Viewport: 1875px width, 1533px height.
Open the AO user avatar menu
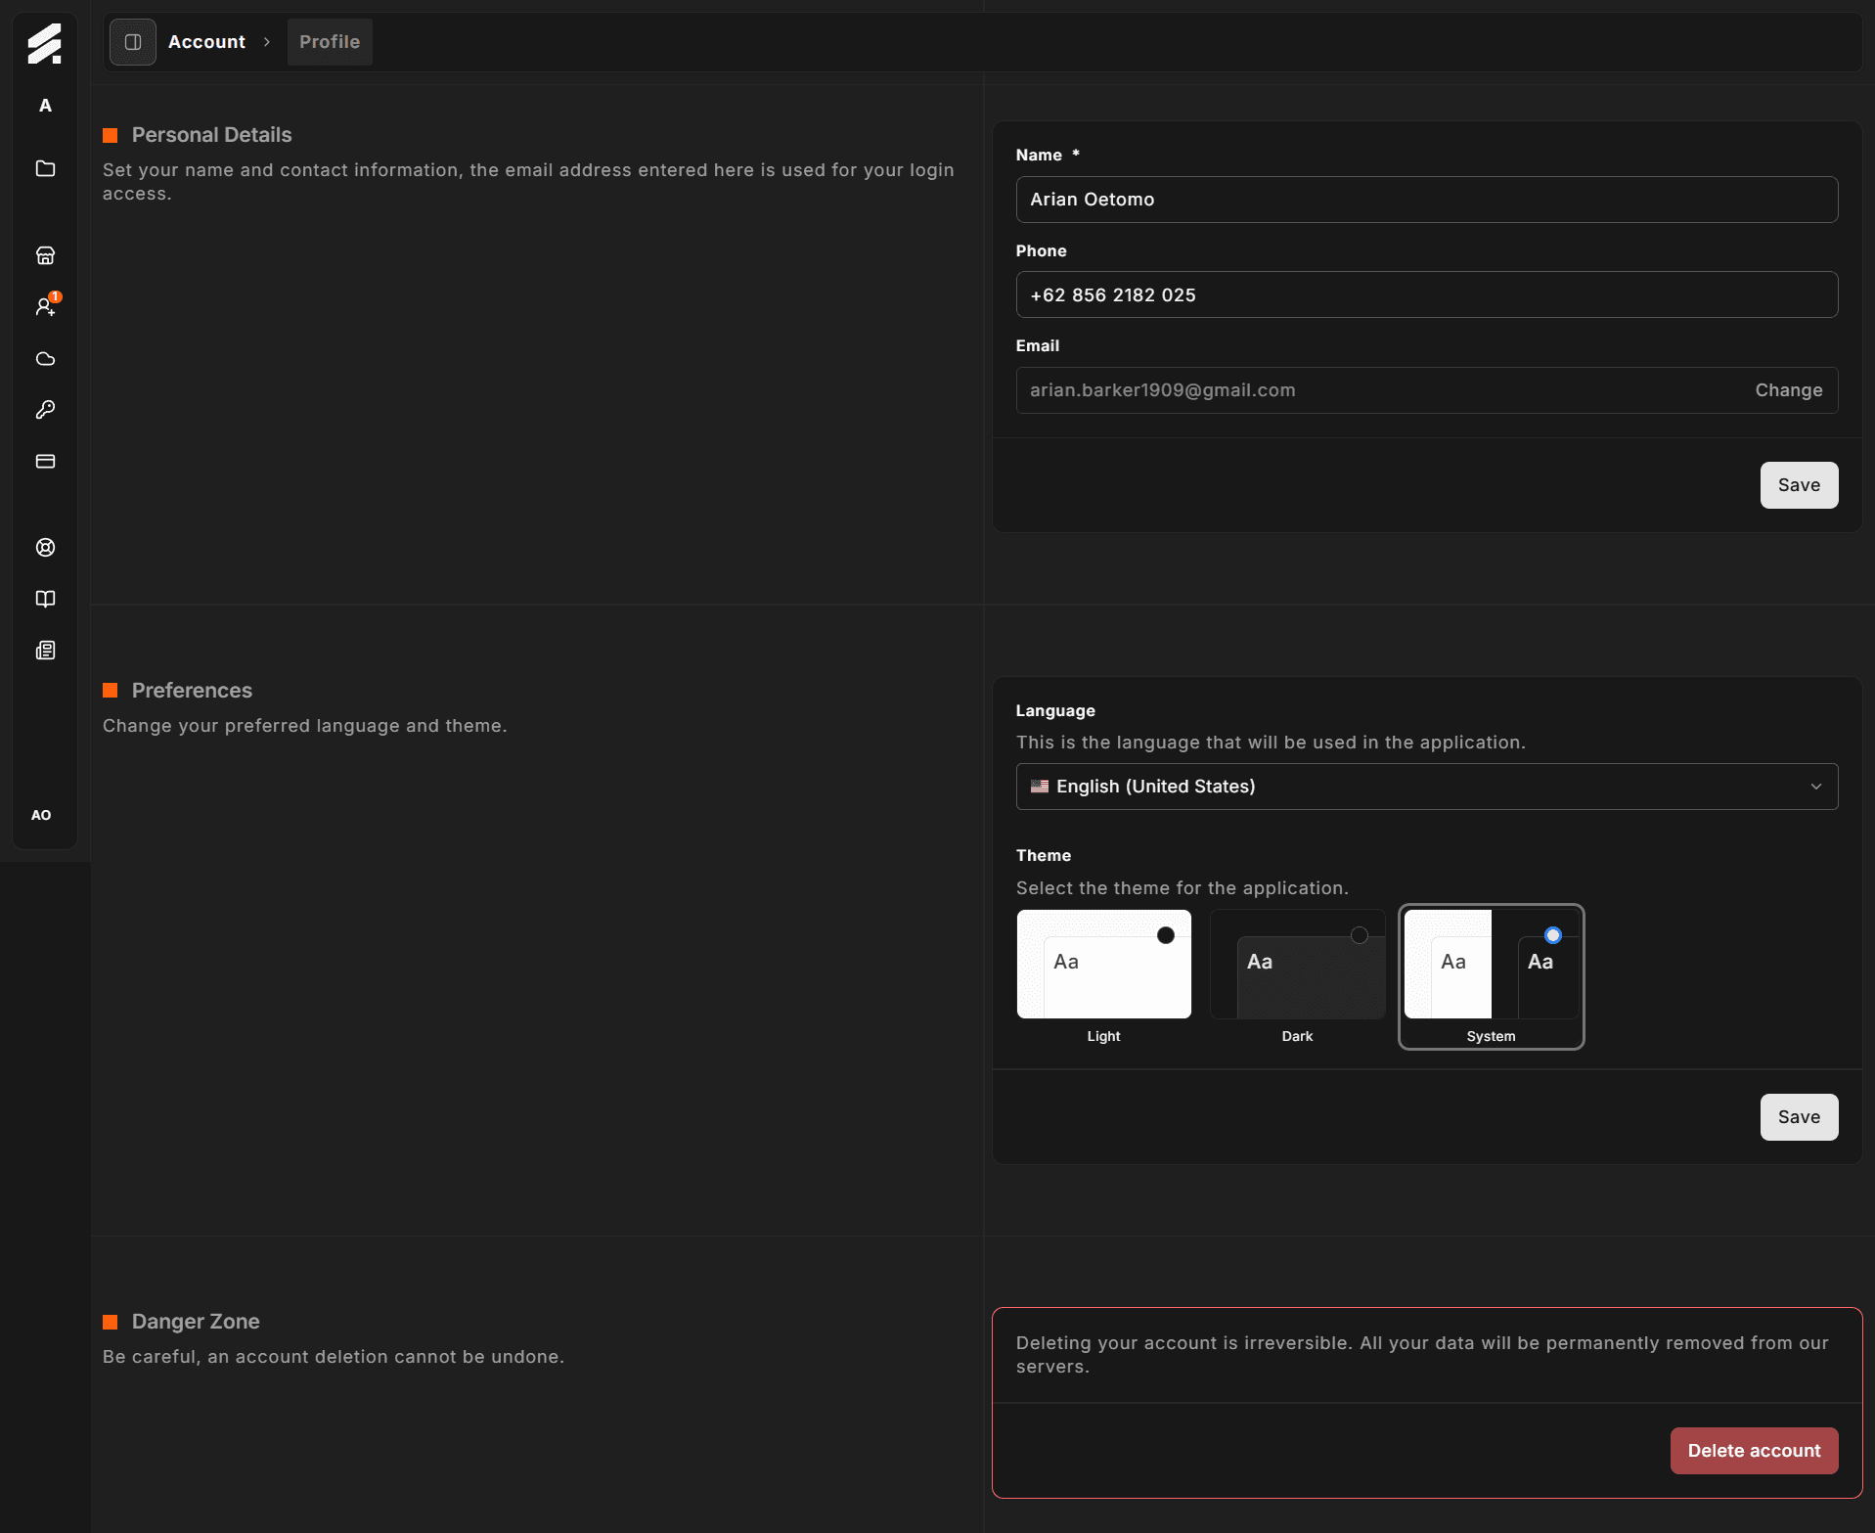[x=41, y=815]
